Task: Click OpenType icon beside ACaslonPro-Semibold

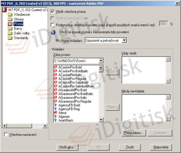Action: 56,82
